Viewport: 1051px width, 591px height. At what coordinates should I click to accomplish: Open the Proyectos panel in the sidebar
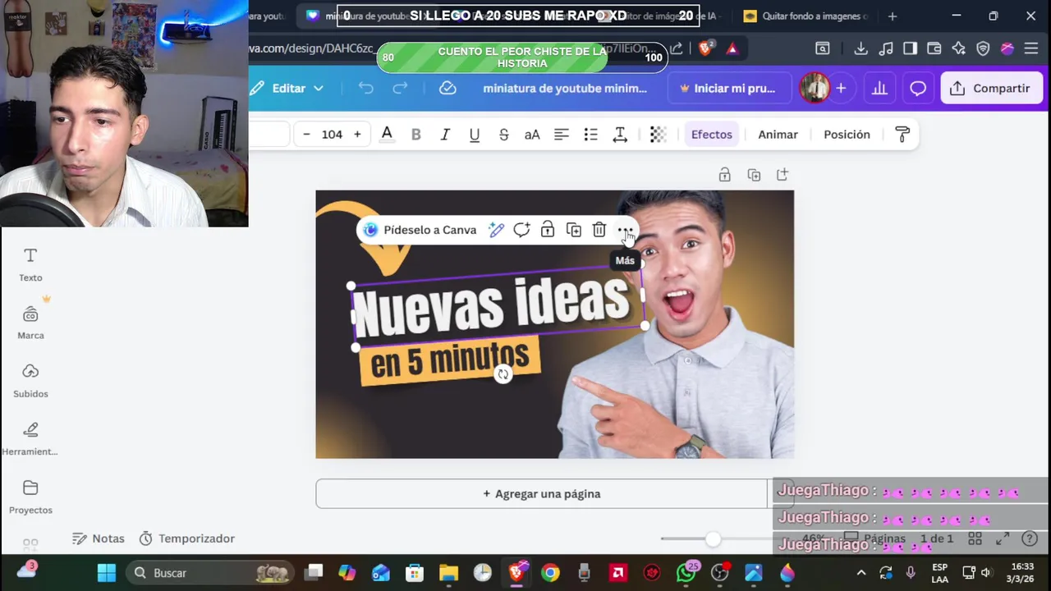30,497
